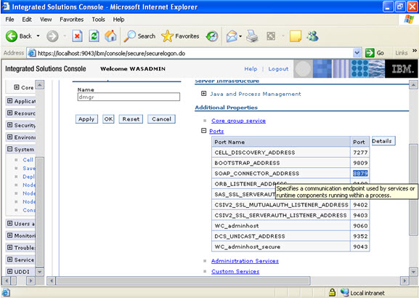Click the main pane scroll down arrow
This screenshot has height=298, width=419.
413,272
